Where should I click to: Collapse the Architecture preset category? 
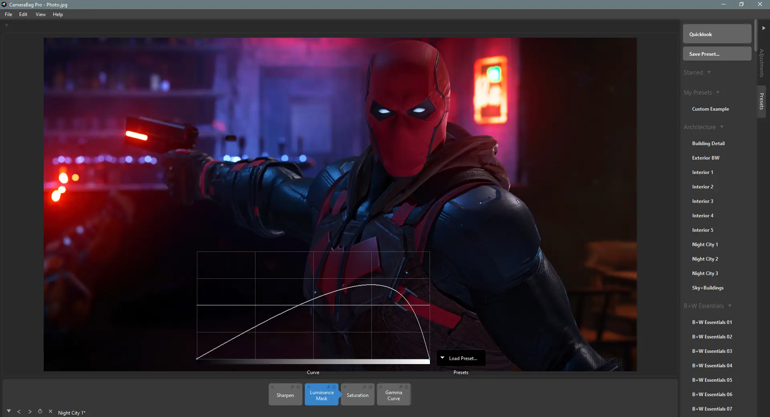point(721,127)
